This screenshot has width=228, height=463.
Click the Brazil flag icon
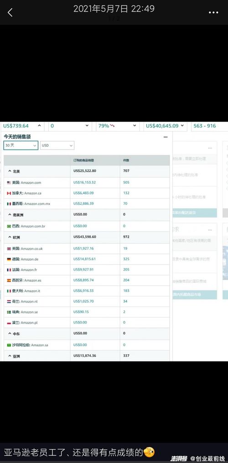(9, 226)
